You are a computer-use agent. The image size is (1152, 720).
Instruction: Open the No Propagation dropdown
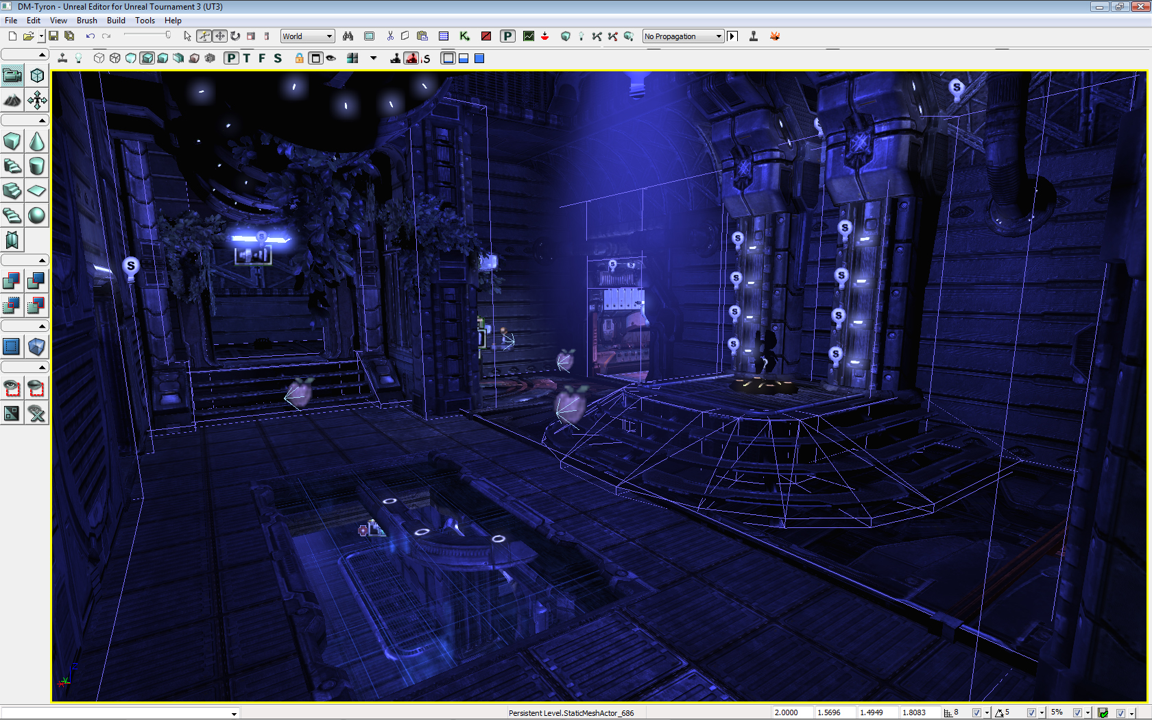(x=684, y=36)
